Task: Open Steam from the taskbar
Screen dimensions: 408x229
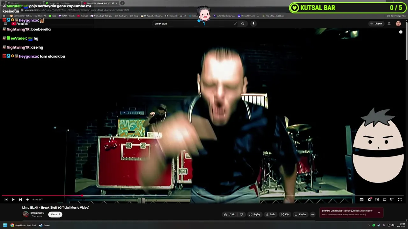Action: click(x=44, y=225)
